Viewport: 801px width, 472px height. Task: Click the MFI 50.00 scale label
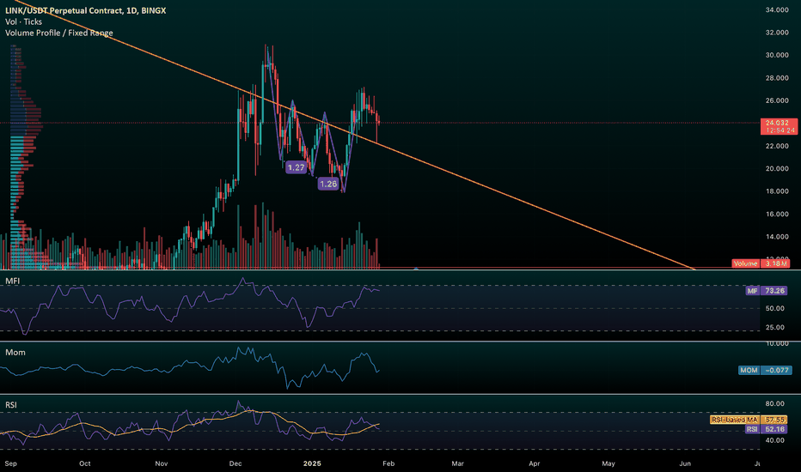(x=775, y=308)
